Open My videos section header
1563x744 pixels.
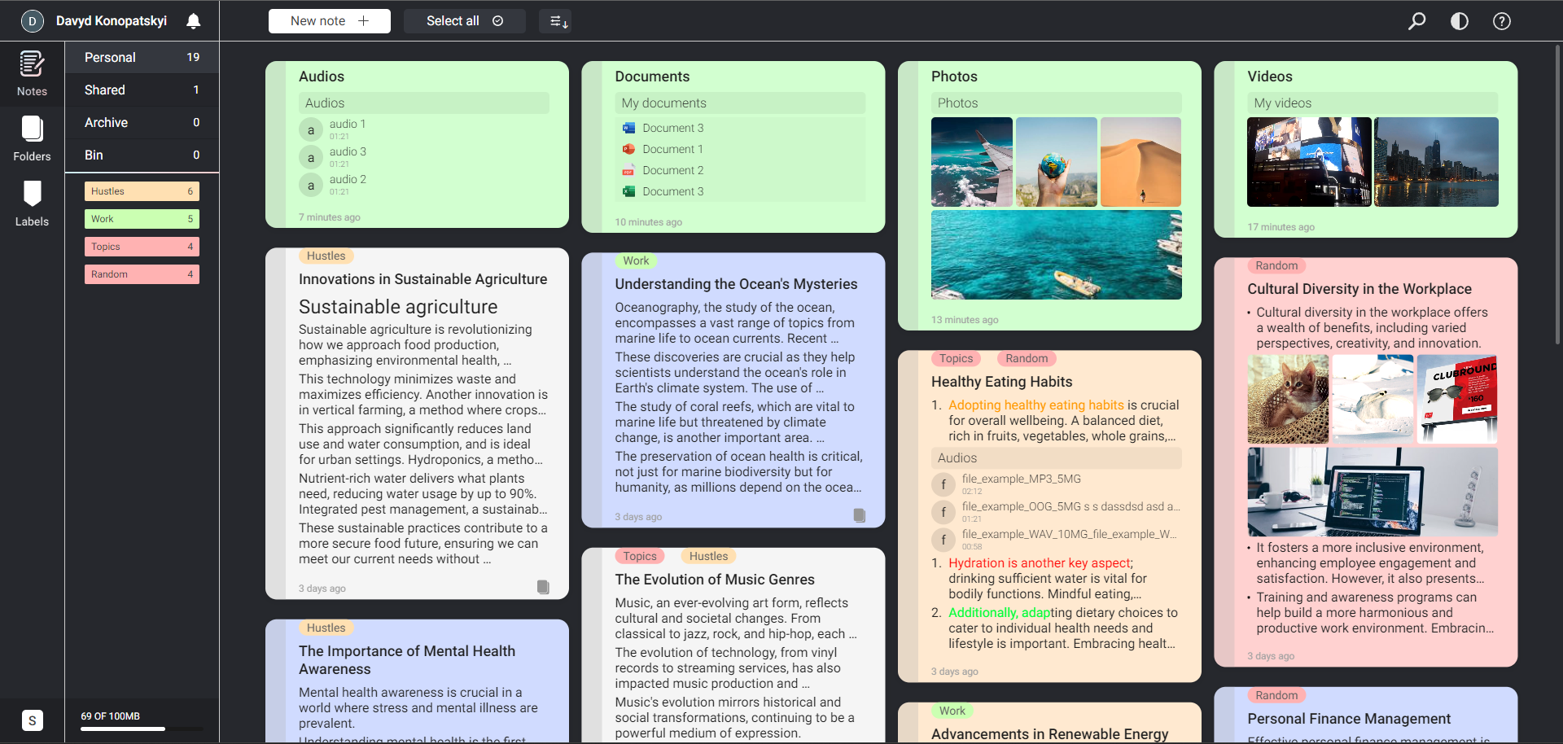click(1373, 103)
